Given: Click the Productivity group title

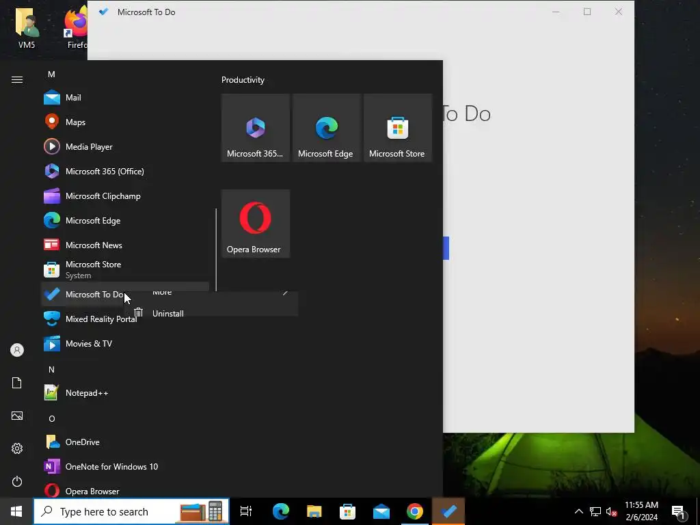Looking at the screenshot, I should [243, 80].
